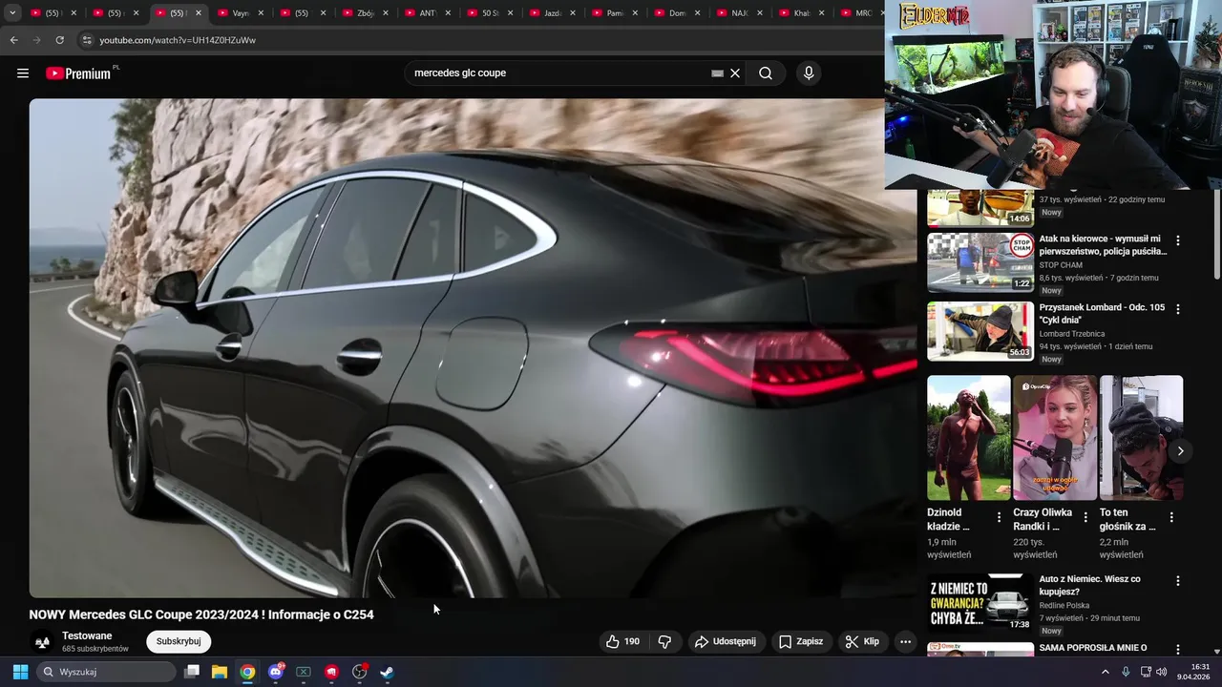Open options for 'SAMA POPROSIŁA MNIE O' video

1177,649
